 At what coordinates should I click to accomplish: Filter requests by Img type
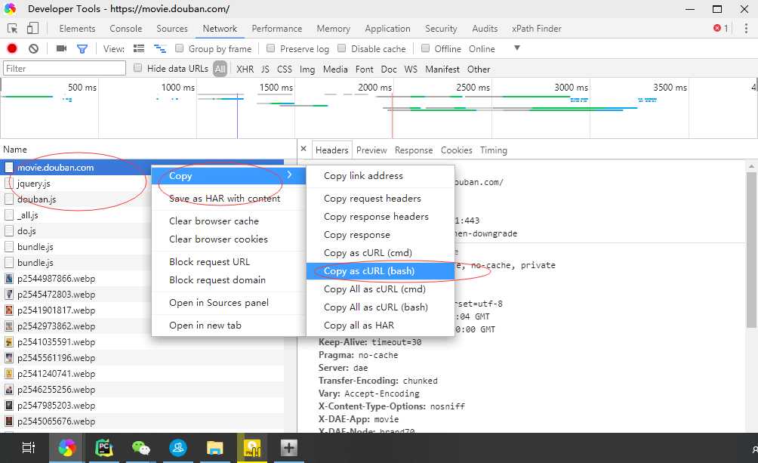(307, 69)
